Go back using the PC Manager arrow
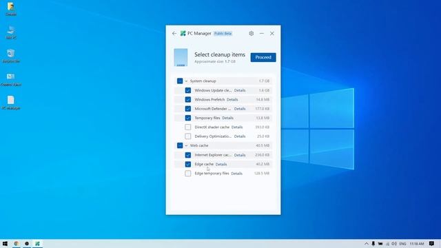The width and height of the screenshot is (441, 248). (x=174, y=34)
